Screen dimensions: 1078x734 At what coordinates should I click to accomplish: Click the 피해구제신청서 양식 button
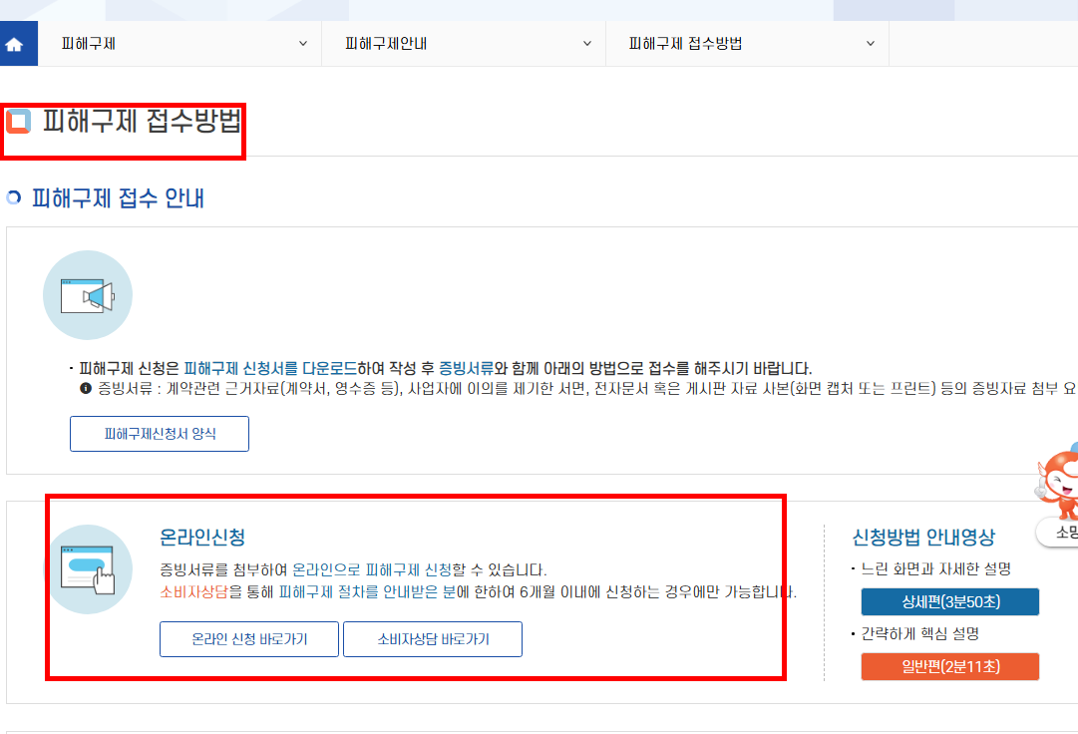[159, 433]
